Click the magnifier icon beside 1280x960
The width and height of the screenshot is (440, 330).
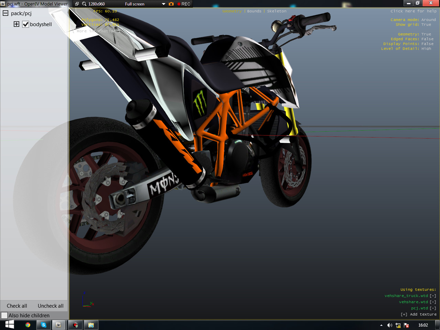tap(84, 4)
